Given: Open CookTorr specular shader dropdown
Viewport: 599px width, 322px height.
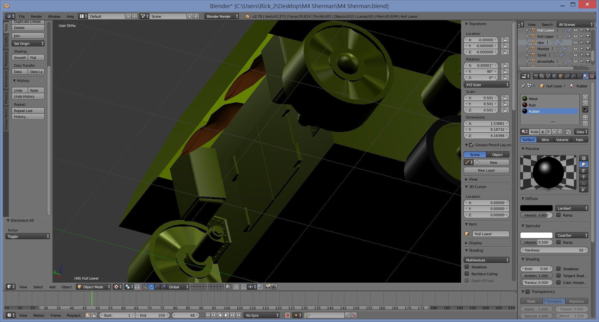Looking at the screenshot, I should (572, 235).
